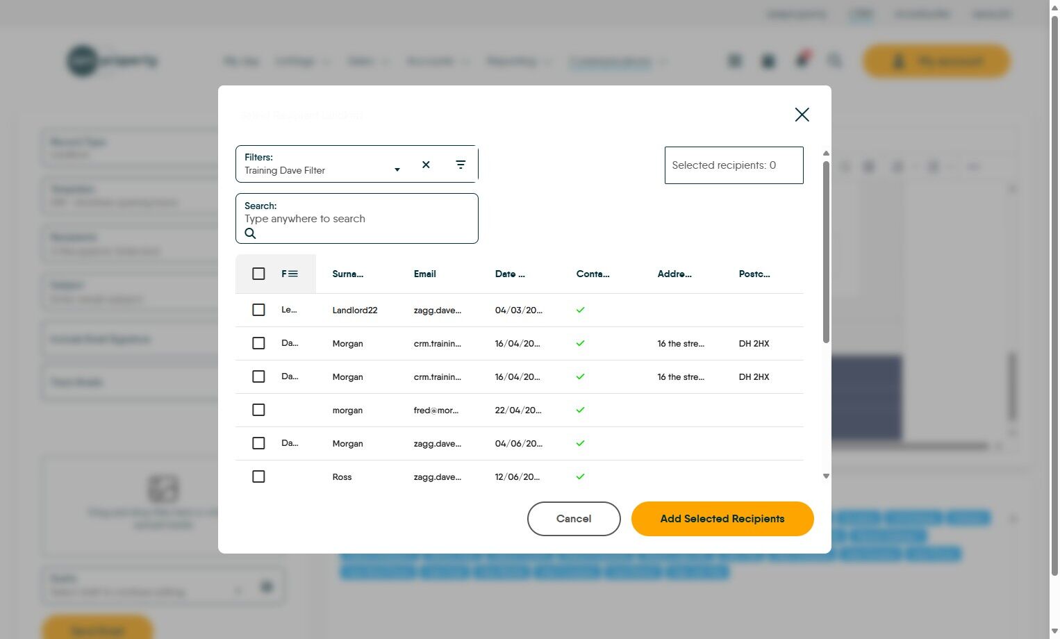Click the Add Selected Recipients button
1060x639 pixels.
tap(722, 519)
